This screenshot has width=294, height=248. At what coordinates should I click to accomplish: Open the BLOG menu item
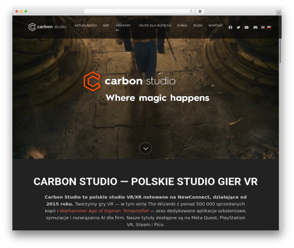tap(198, 25)
